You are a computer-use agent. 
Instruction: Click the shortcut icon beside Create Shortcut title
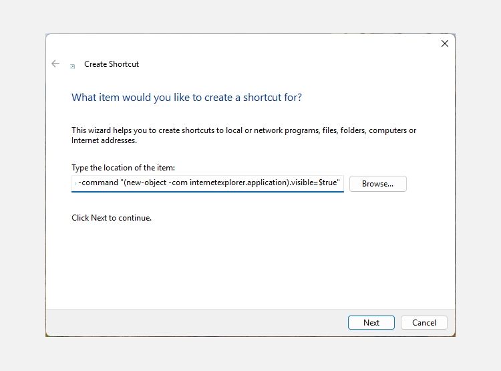[x=72, y=66]
